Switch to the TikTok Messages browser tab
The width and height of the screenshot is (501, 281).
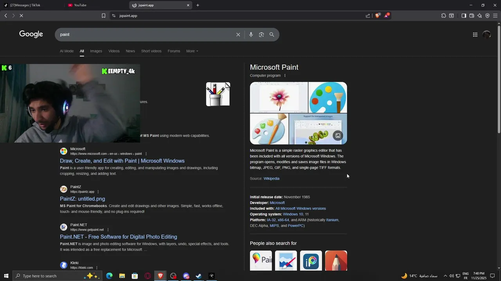tap(32, 5)
